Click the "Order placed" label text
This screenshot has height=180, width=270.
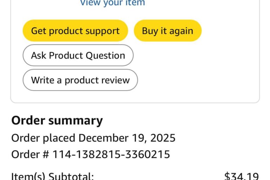43,138
